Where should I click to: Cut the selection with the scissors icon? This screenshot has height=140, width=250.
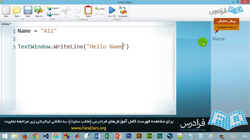click(x=66, y=11)
